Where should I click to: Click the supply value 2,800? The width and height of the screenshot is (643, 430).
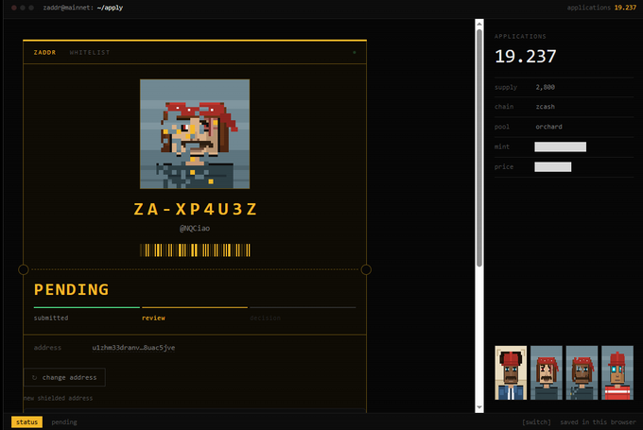click(x=545, y=87)
